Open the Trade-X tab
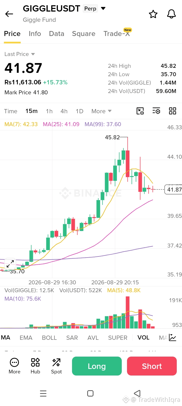The height and width of the screenshot is (406, 182). (x=117, y=34)
